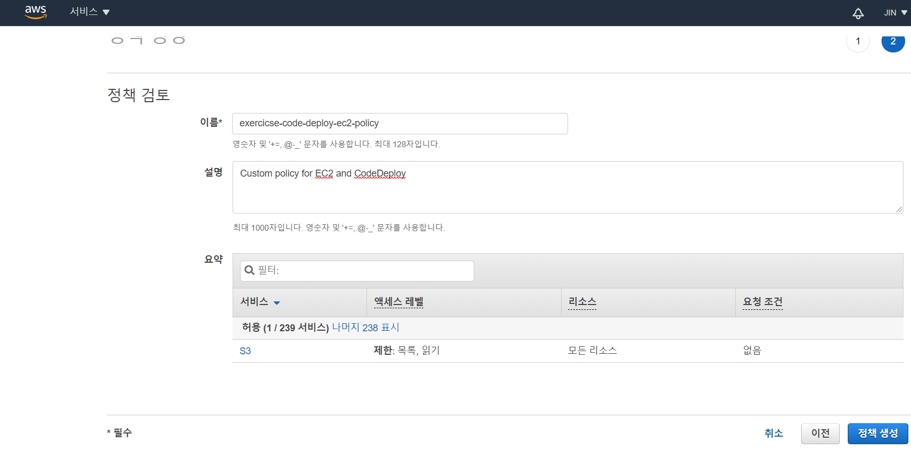The height and width of the screenshot is (449, 911).
Task: Click the 리소스 column header
Action: tap(582, 302)
